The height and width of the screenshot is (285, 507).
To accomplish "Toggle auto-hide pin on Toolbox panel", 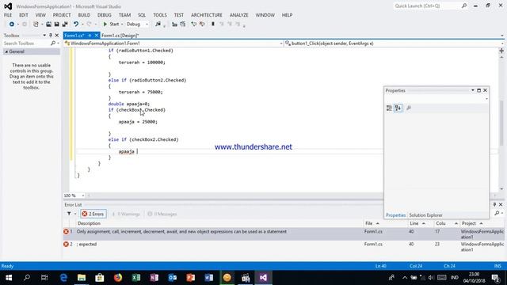I will [51, 35].
